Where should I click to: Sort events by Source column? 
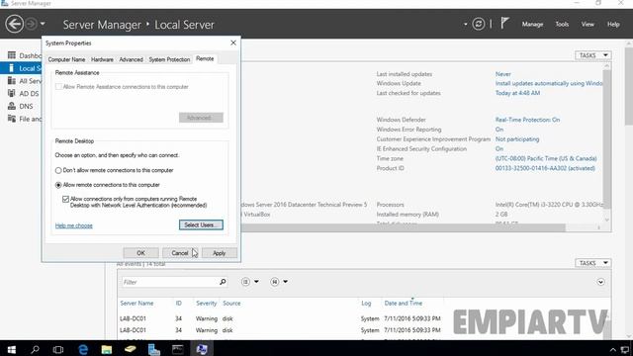coord(231,304)
